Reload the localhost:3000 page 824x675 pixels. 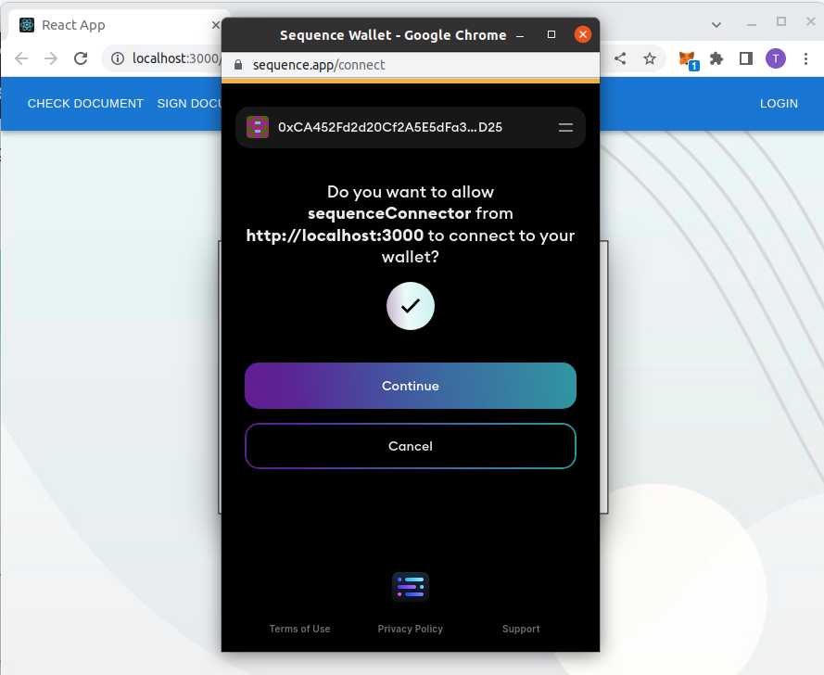pos(81,58)
